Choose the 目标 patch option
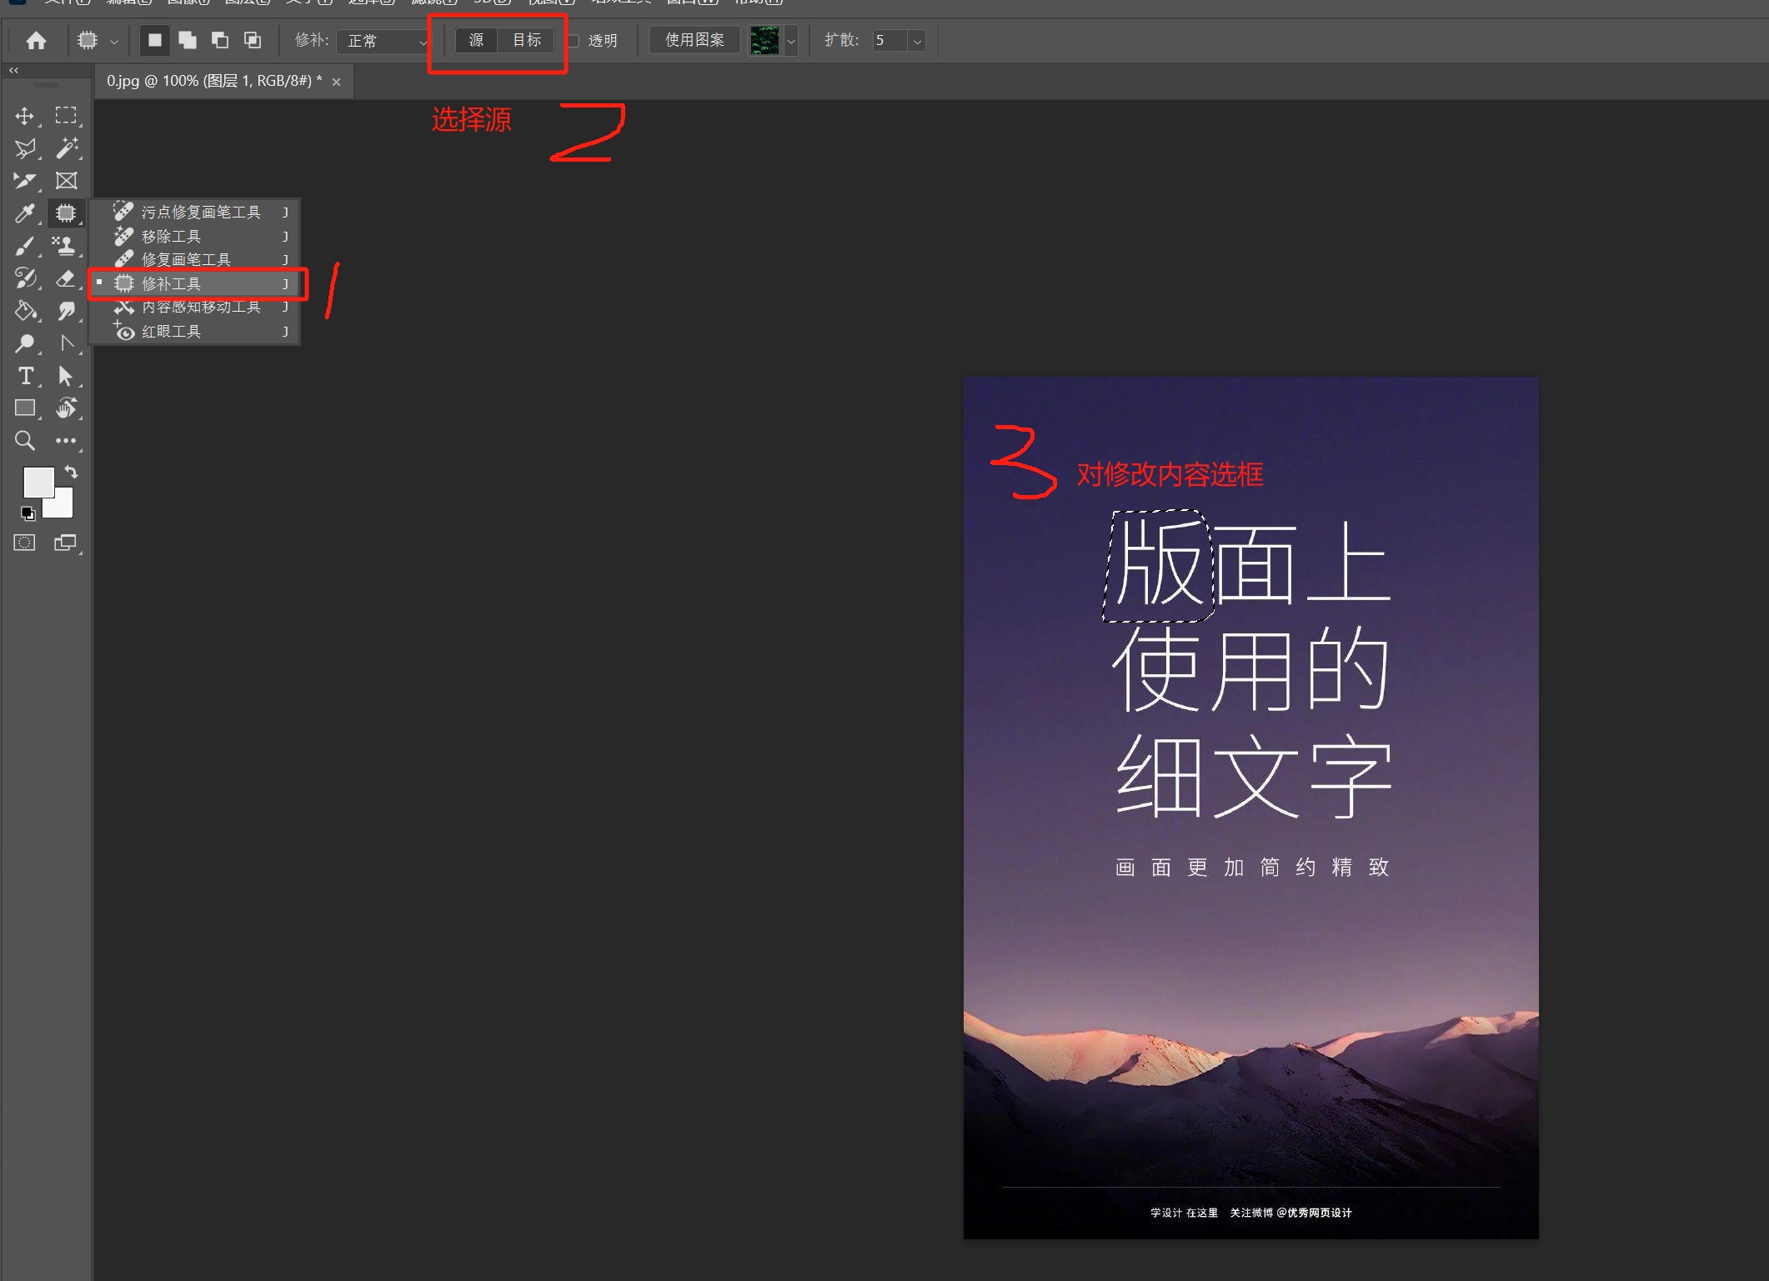Screen dimensions: 1769x1281 pos(526,40)
